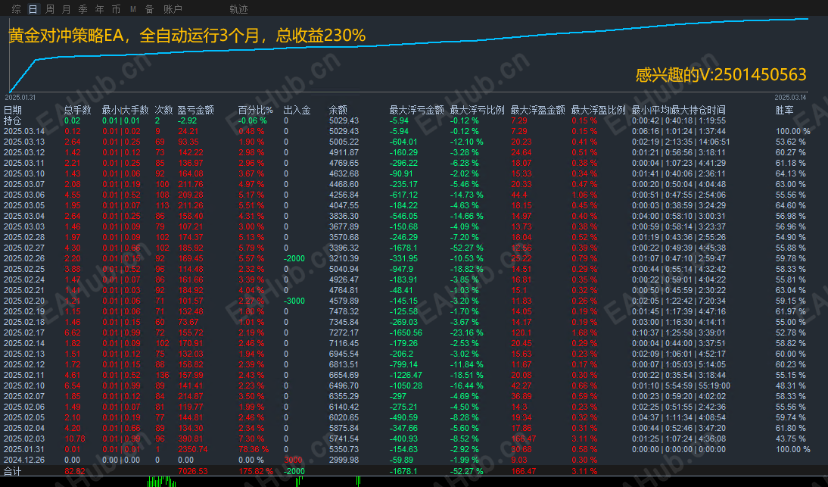Click holding time 0:02:19 | 2:13:35 | 14:06:51
828x487 pixels.
point(680,142)
